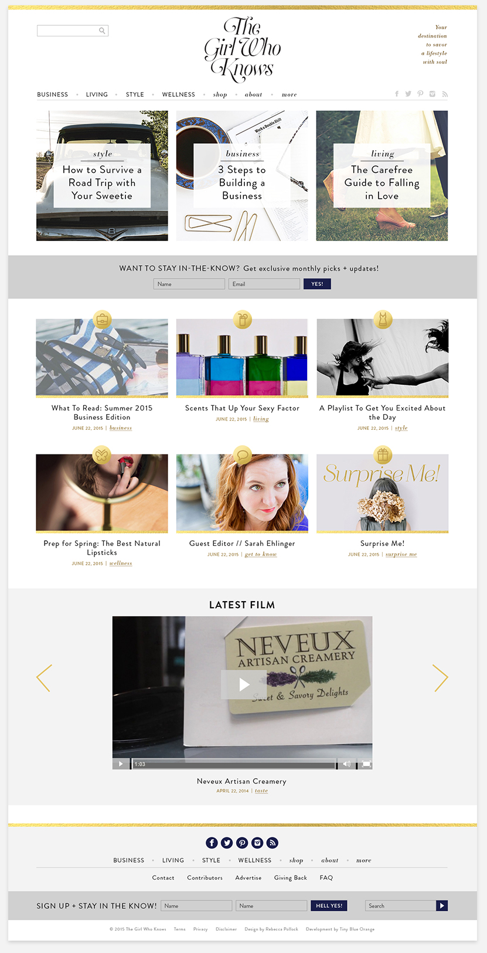This screenshot has height=953, width=487.
Task: Show next film with right gold arrow
Action: point(440,678)
